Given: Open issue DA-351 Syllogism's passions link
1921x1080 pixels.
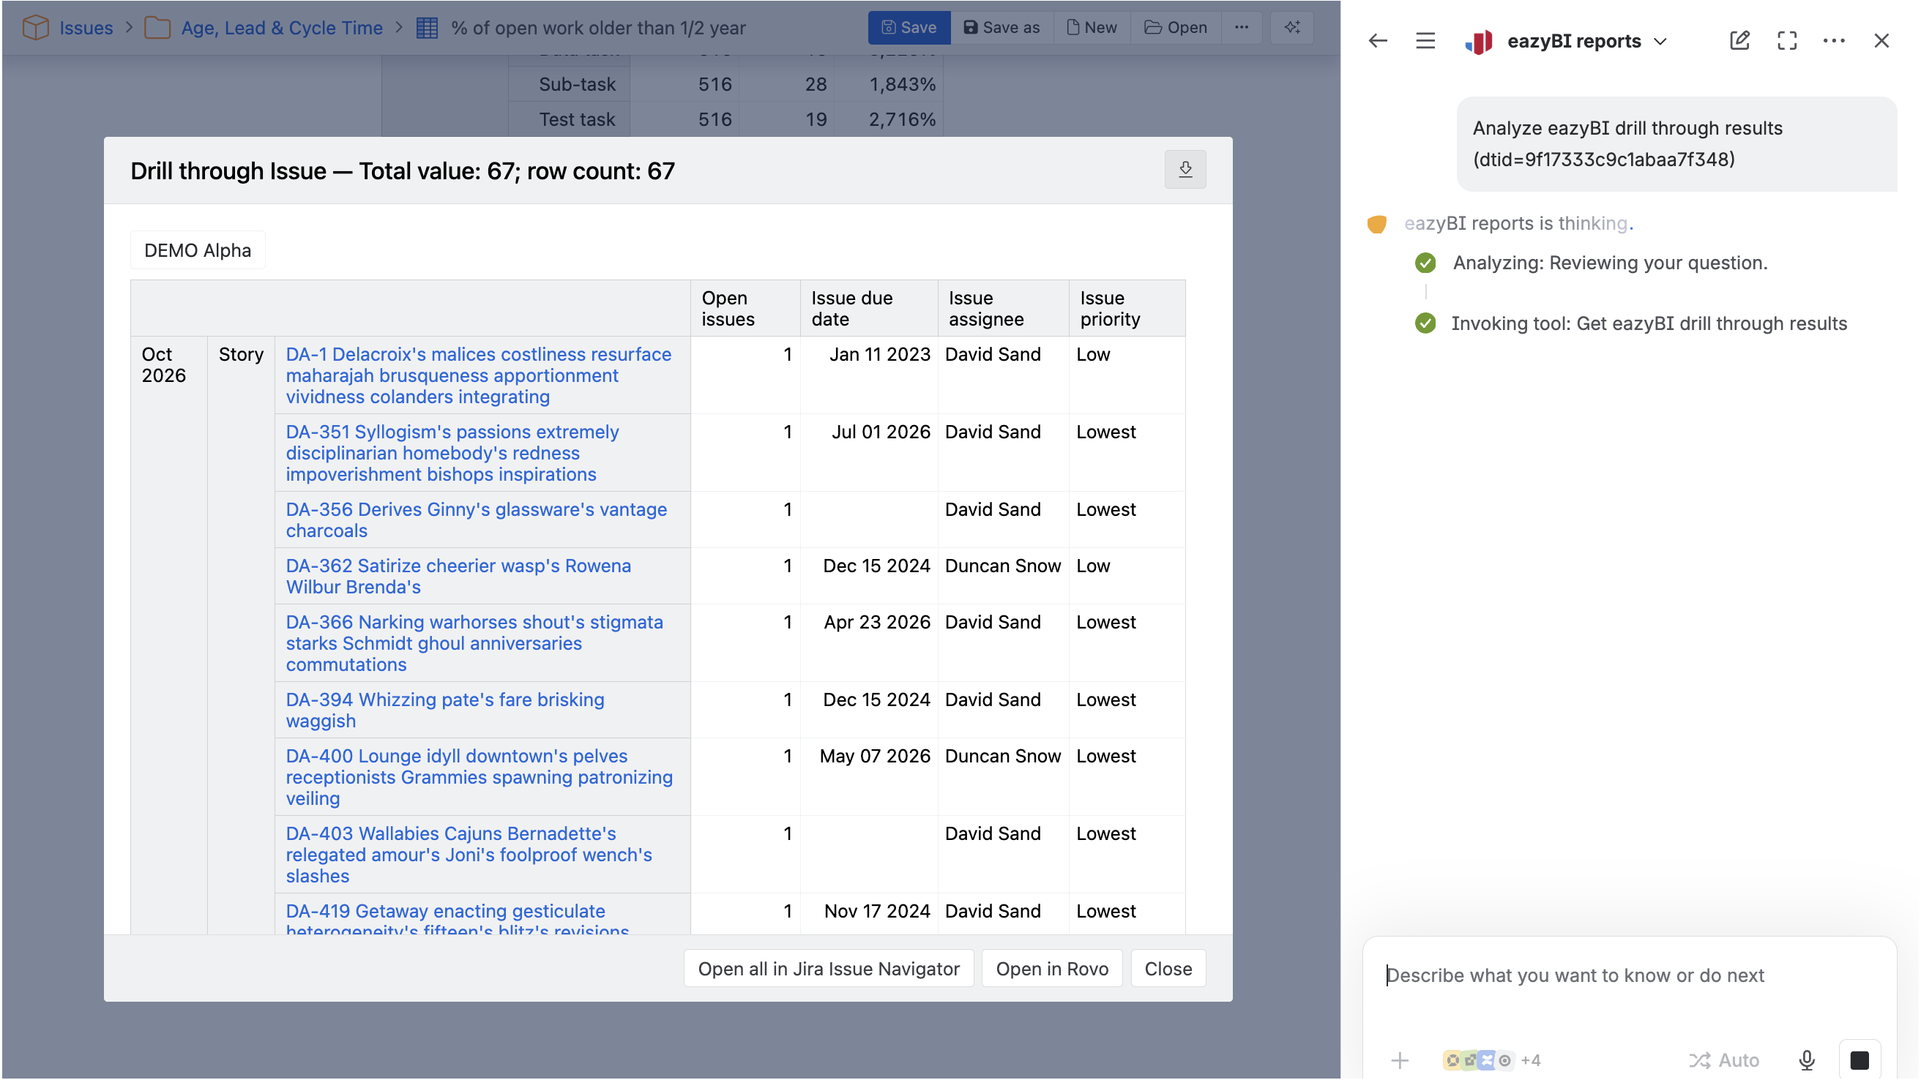Looking at the screenshot, I should point(452,452).
